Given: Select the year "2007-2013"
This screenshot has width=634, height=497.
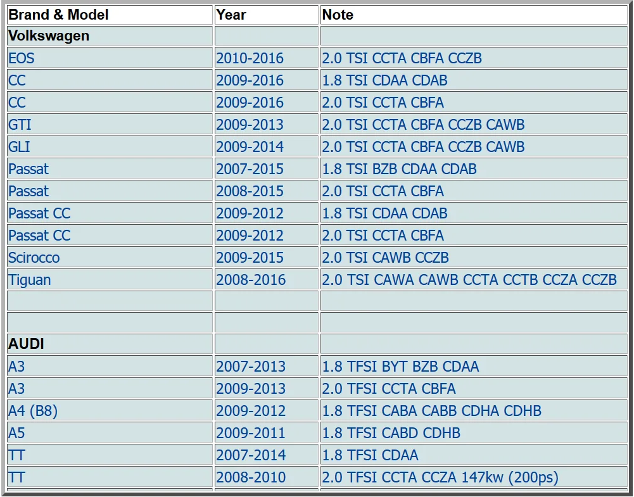Looking at the screenshot, I should [251, 367].
